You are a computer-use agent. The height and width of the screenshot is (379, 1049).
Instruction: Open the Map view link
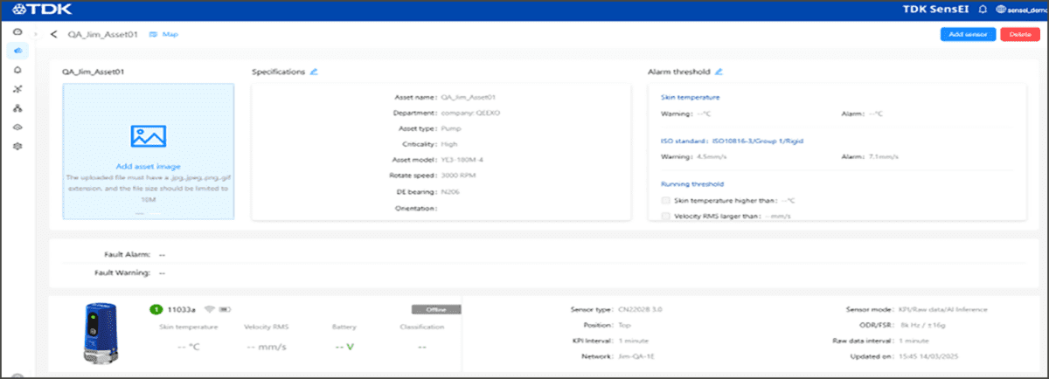(x=163, y=34)
